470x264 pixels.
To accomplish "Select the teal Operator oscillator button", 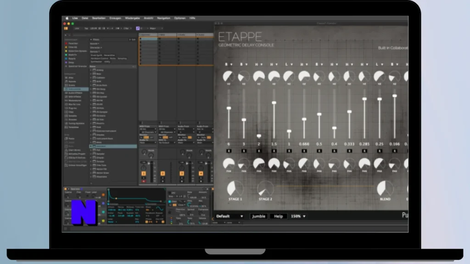I will pyautogui.click(x=103, y=212).
